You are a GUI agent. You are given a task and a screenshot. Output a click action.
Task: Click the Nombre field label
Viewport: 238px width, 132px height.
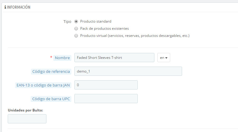click(x=62, y=58)
